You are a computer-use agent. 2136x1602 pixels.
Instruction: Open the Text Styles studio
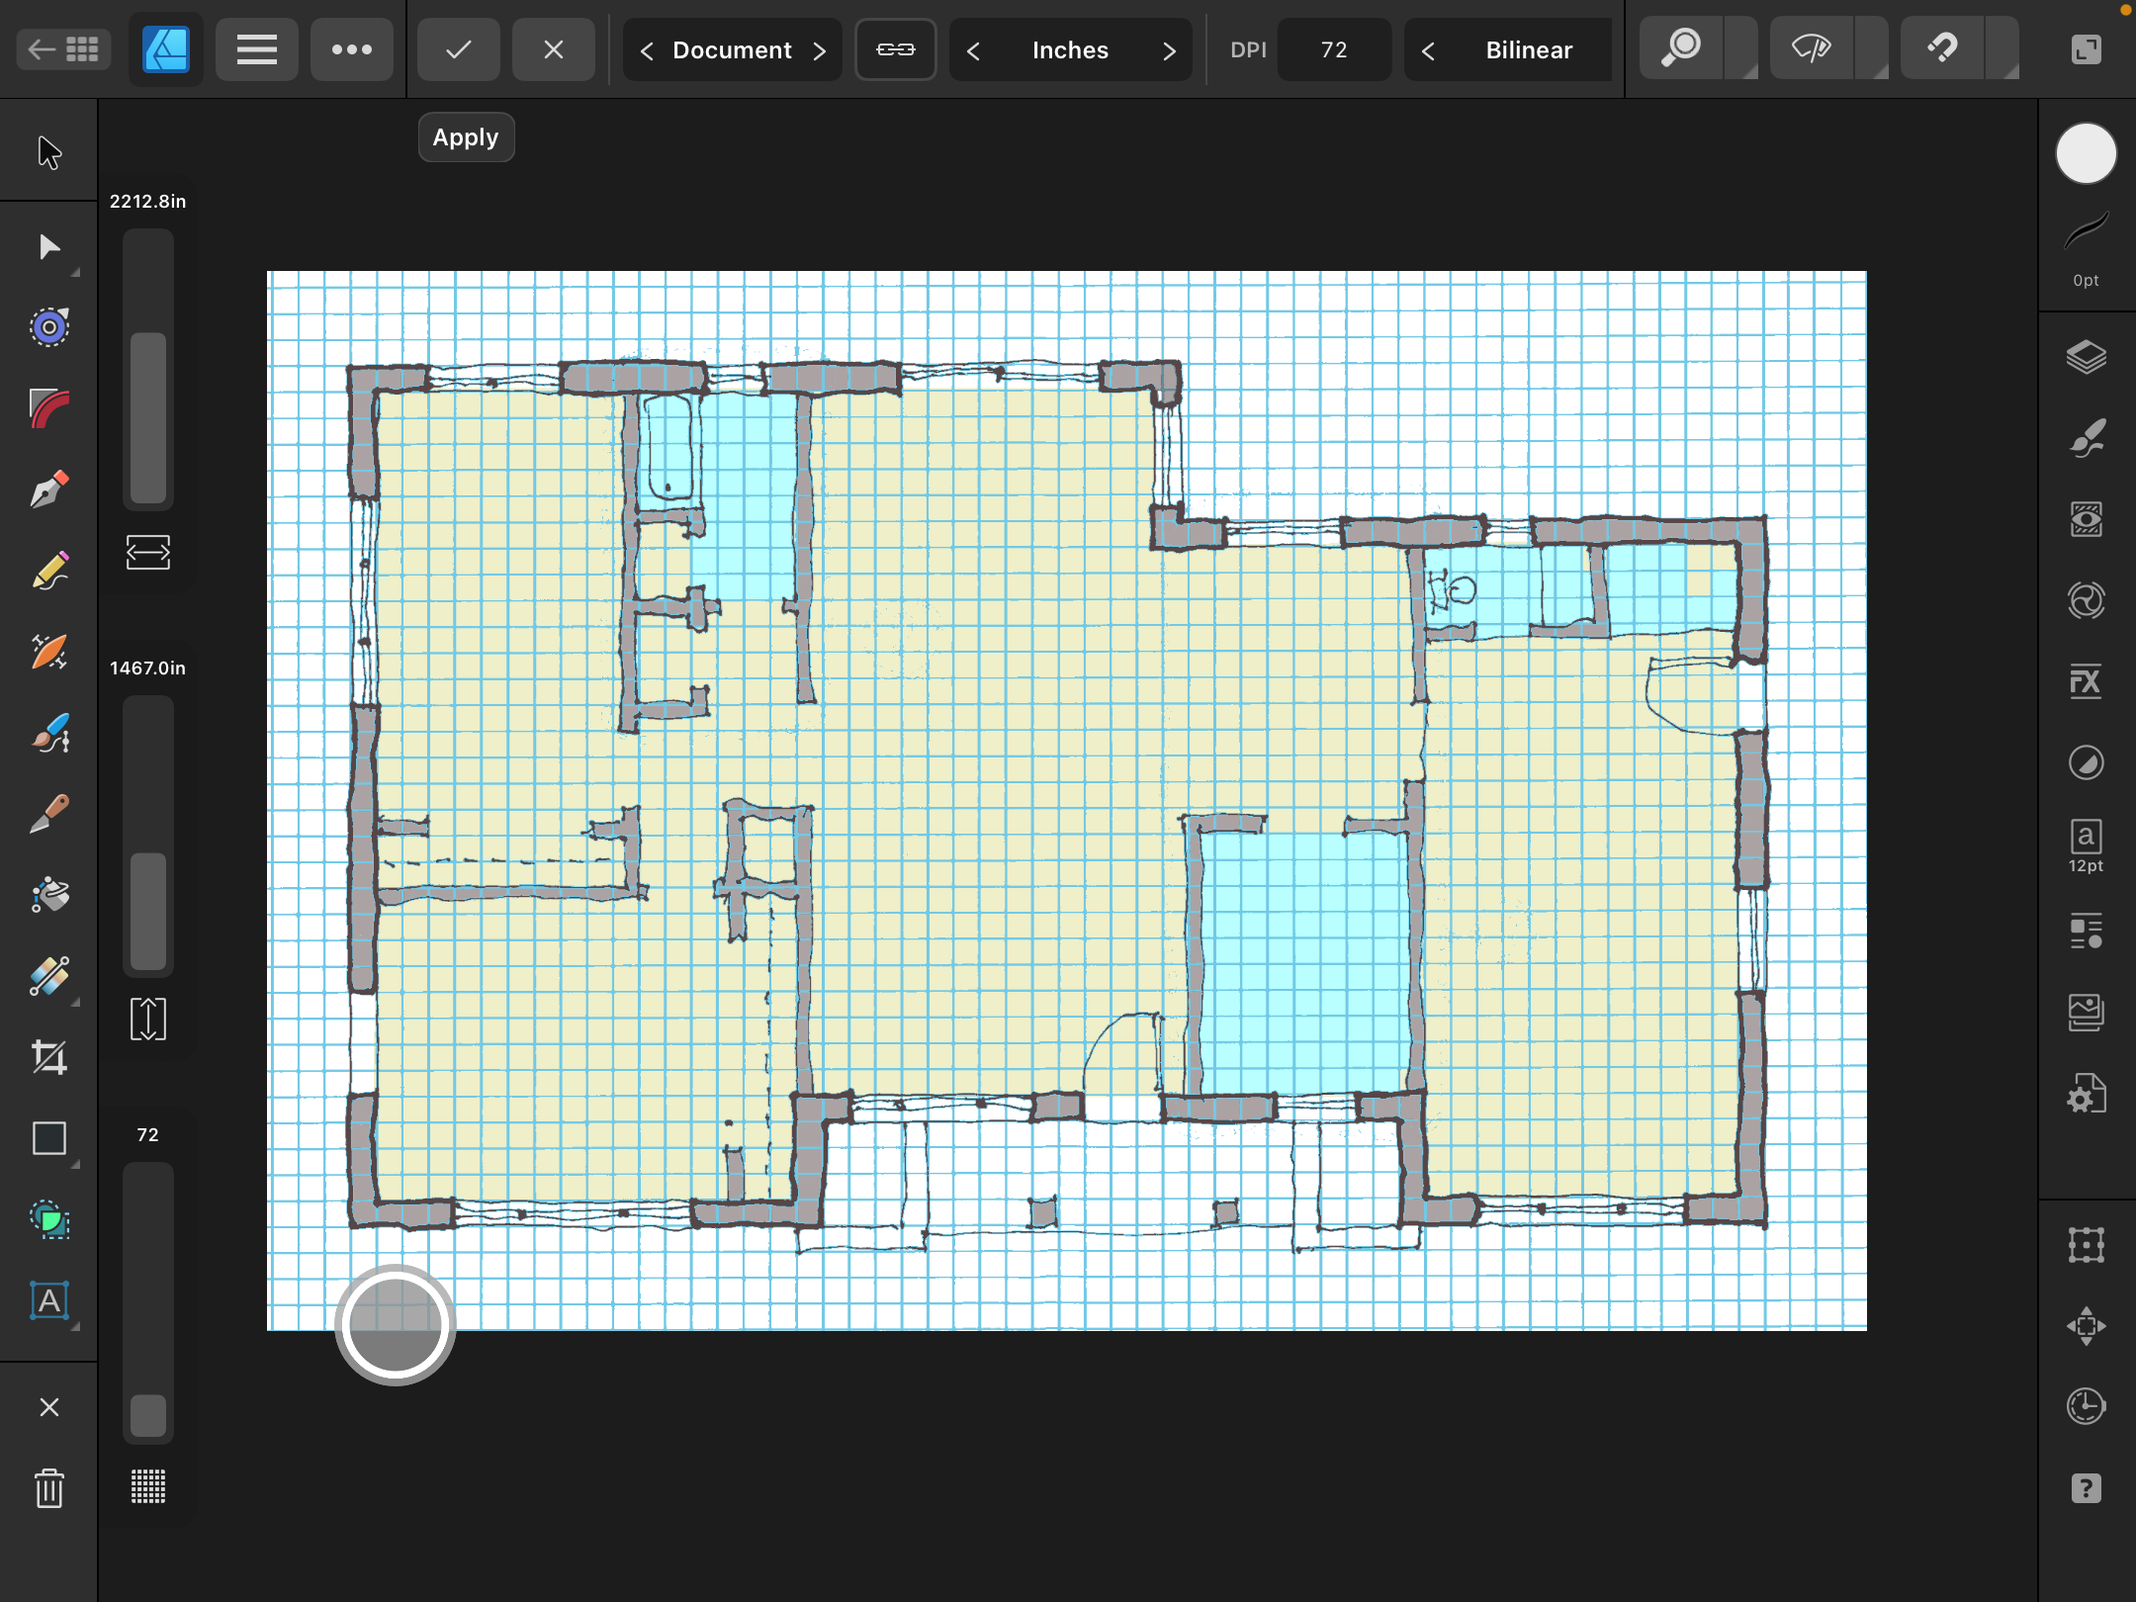[2087, 931]
